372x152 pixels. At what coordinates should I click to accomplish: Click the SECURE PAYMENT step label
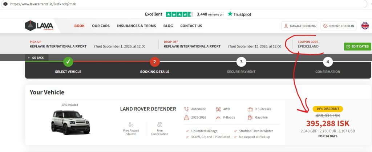pyautogui.click(x=241, y=72)
